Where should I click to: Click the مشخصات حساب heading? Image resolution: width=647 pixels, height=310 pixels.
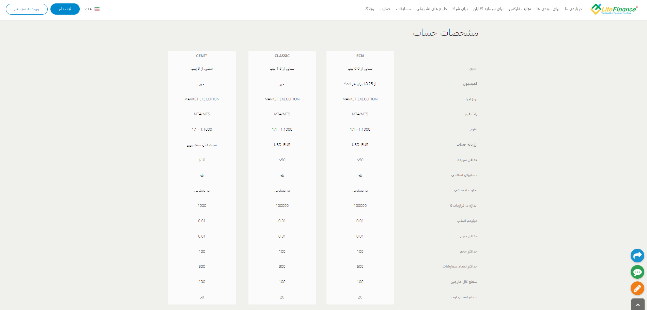(446, 33)
